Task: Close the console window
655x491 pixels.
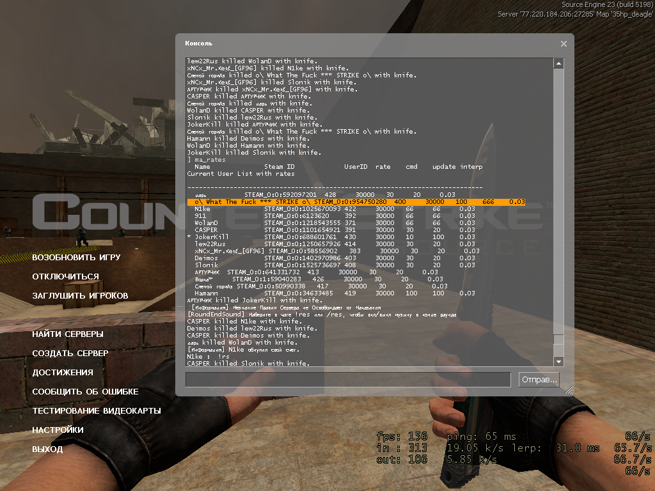Action: (564, 44)
